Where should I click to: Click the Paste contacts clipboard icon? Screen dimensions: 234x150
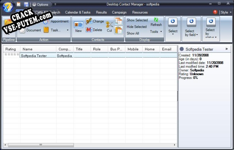pyautogui.click(x=119, y=30)
